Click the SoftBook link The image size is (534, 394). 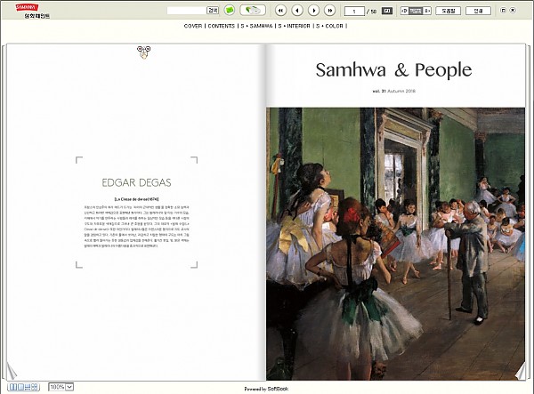coord(278,389)
